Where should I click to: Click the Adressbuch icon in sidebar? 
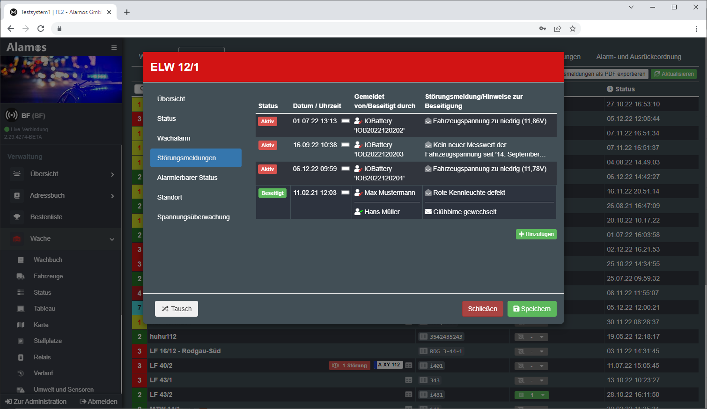point(17,195)
